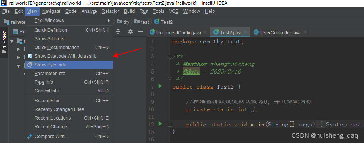Close the DocumentConfig.java tab
Viewport: 364px width, 143px height.
click(x=205, y=32)
